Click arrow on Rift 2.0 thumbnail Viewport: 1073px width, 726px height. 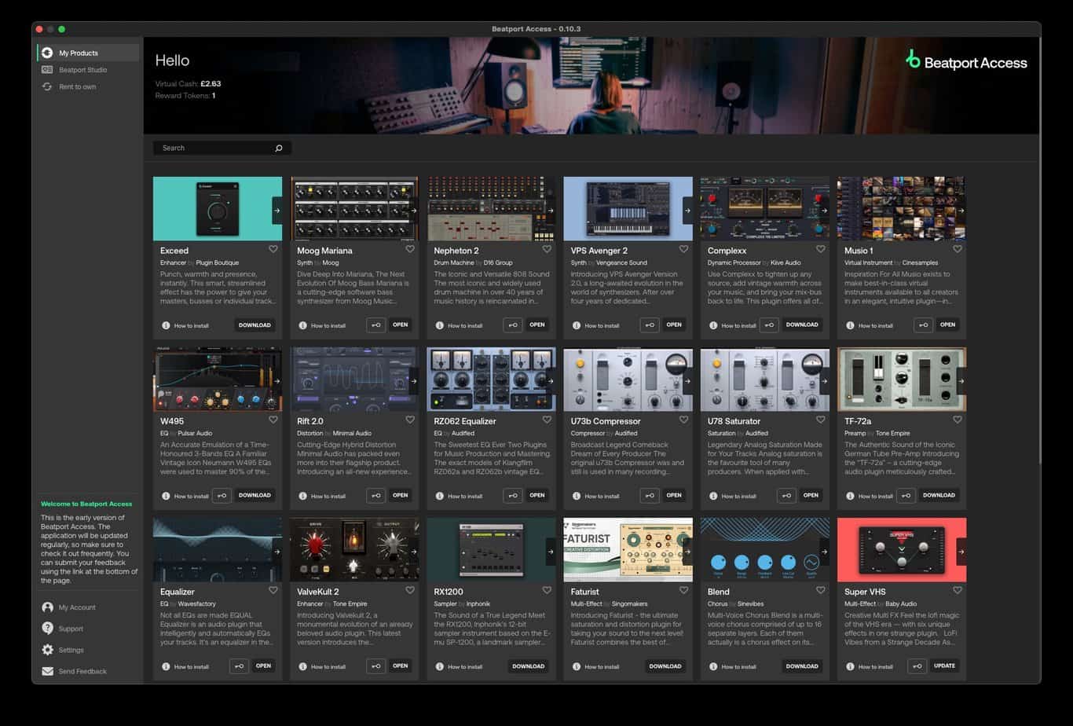click(x=413, y=380)
